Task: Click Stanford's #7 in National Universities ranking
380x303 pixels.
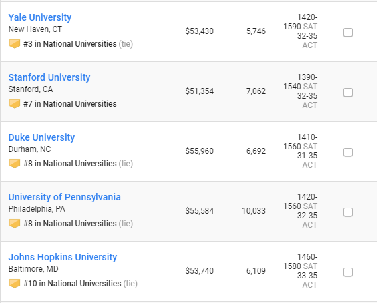Action: (70, 104)
